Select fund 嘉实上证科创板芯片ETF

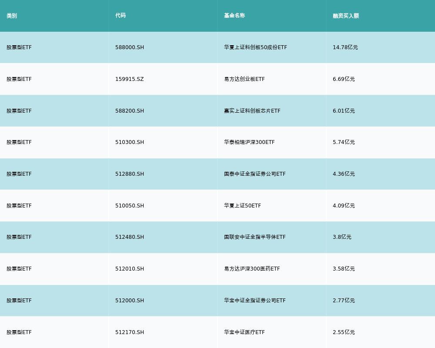pos(252,111)
